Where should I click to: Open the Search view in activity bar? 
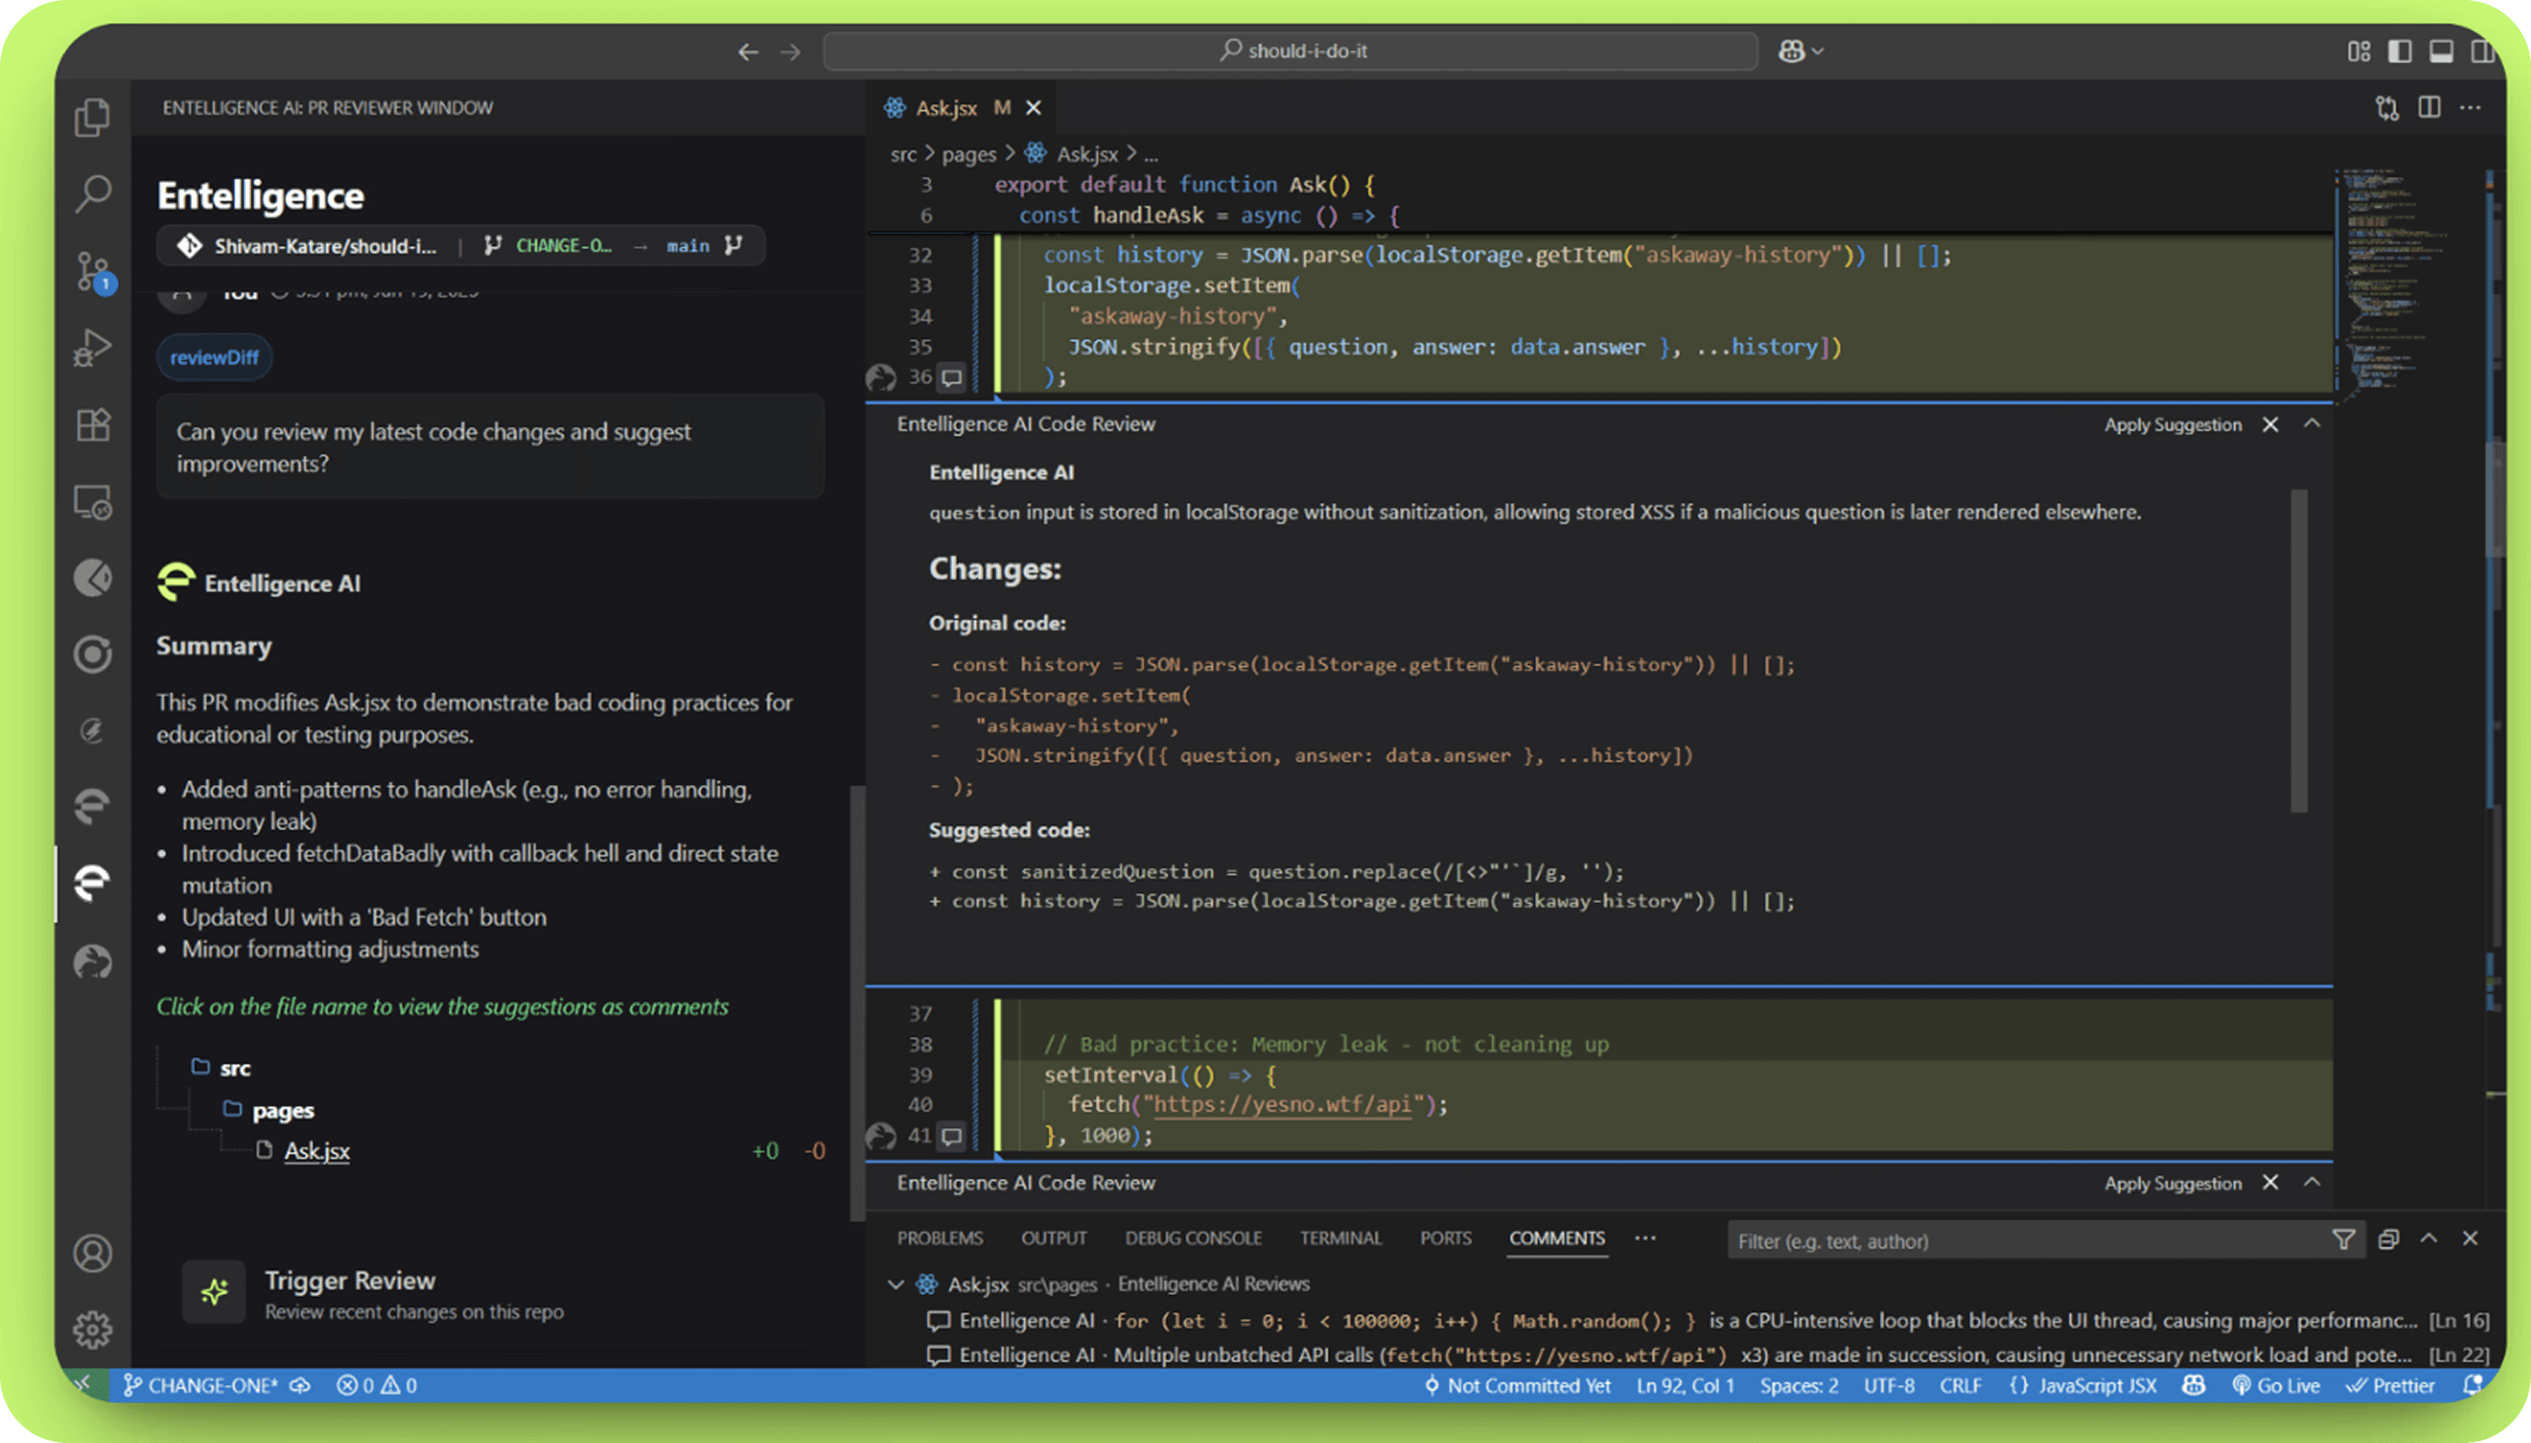pyautogui.click(x=92, y=193)
